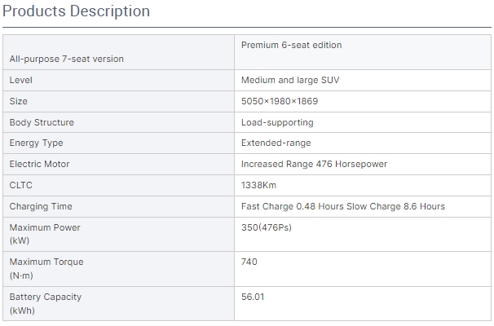
Task: Select the Increased Range 476 Horsepower text
Action: coord(314,164)
